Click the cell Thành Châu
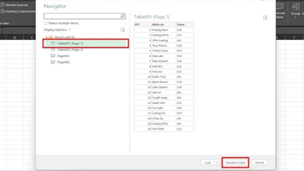Screen dimensions: 304x171 164,51
